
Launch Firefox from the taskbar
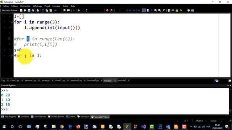tap(78, 127)
